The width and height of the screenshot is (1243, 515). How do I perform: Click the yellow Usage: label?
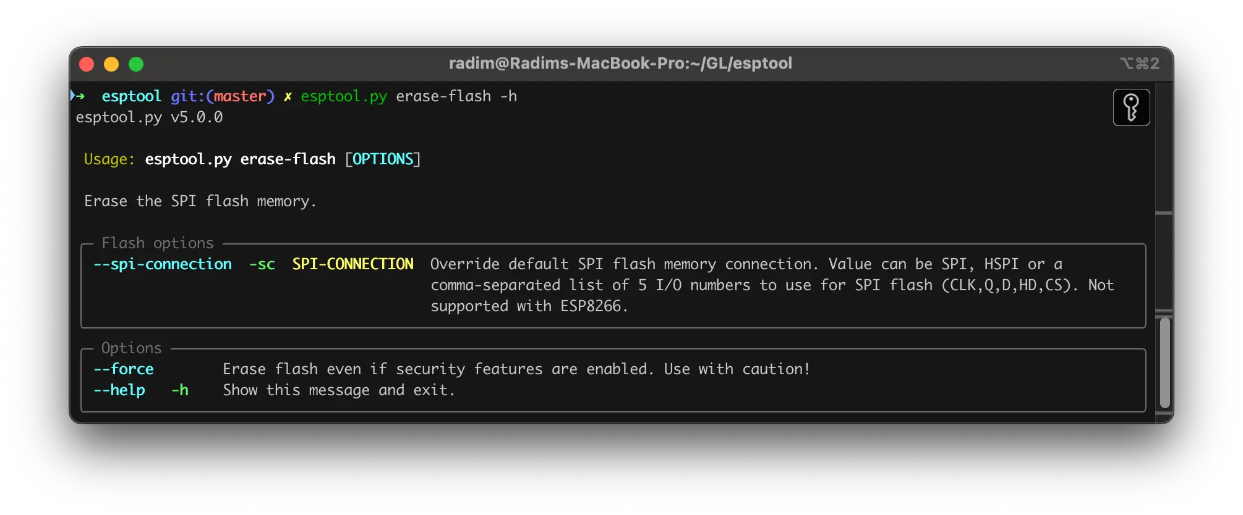coord(109,159)
